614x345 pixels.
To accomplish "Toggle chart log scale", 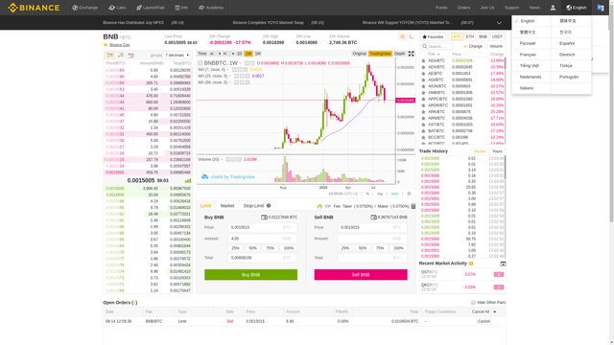I will (380, 194).
